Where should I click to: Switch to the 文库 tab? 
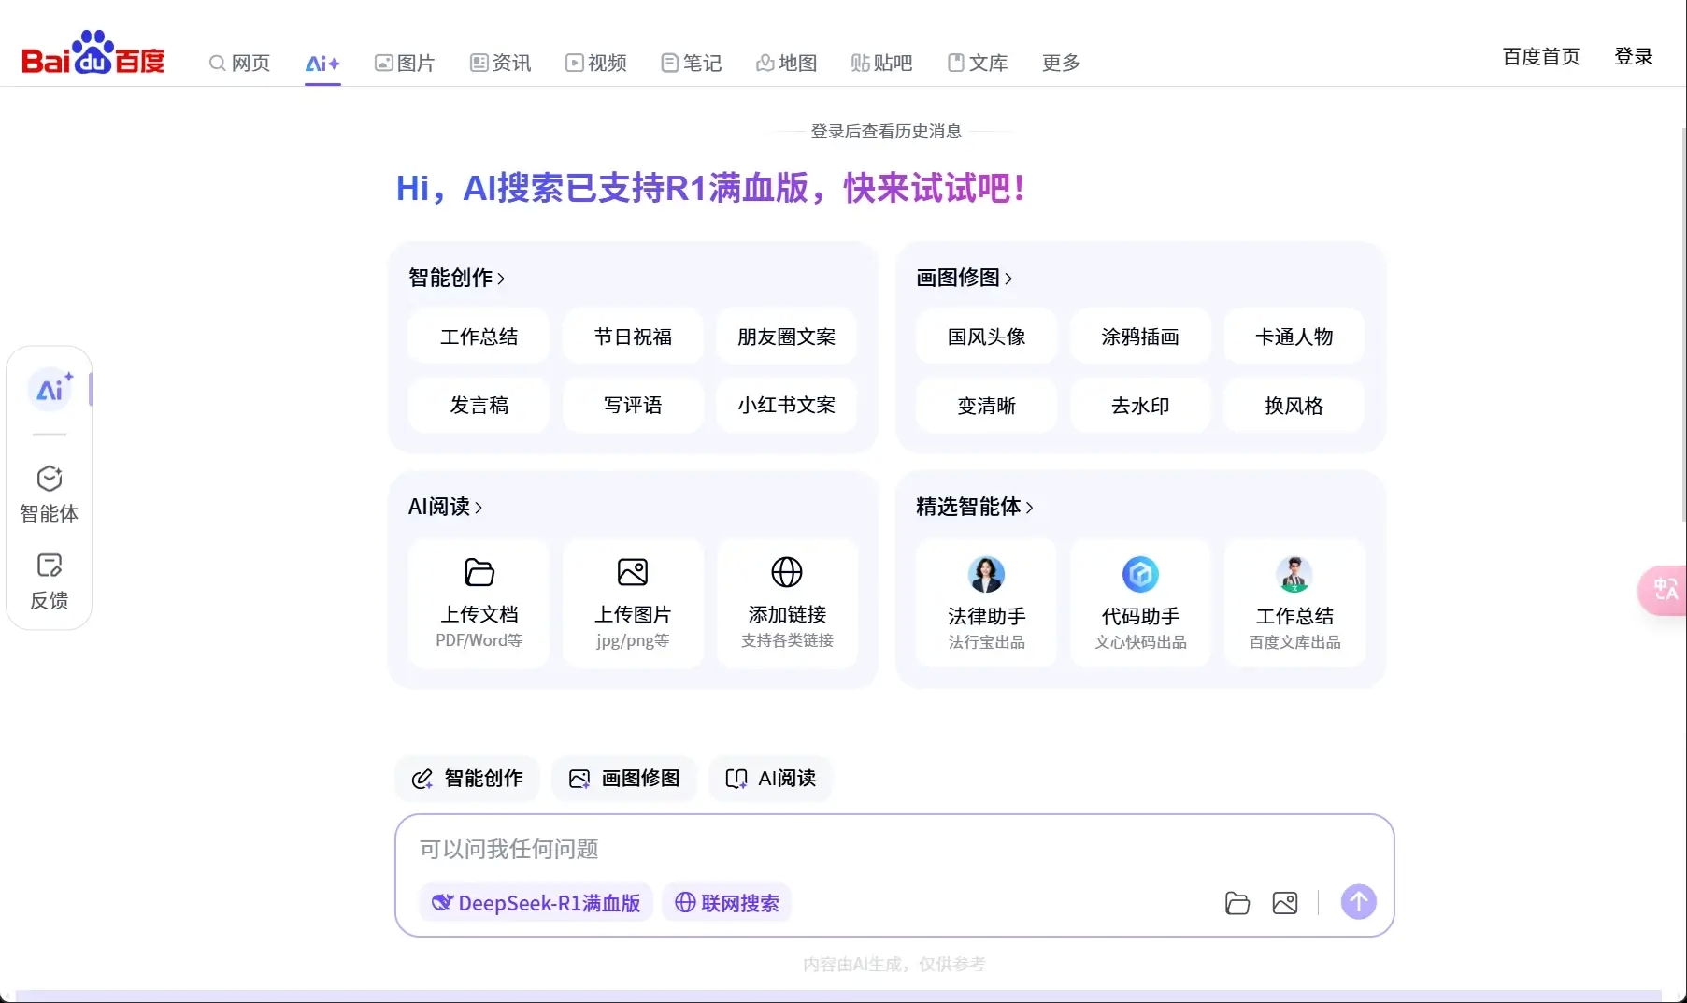(x=978, y=63)
